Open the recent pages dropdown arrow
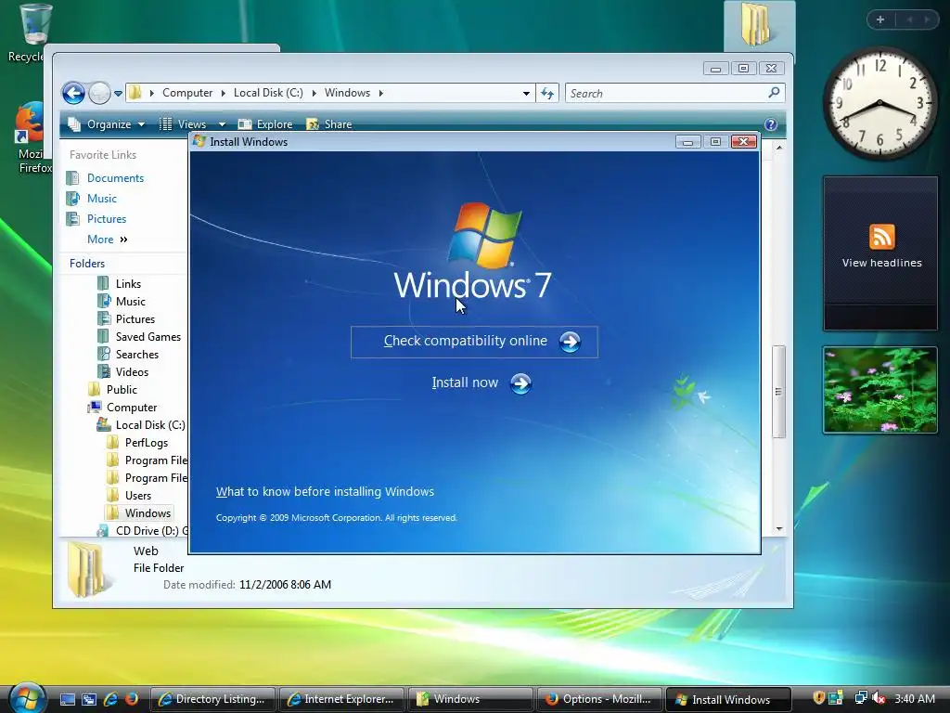The image size is (950, 713). (x=118, y=94)
